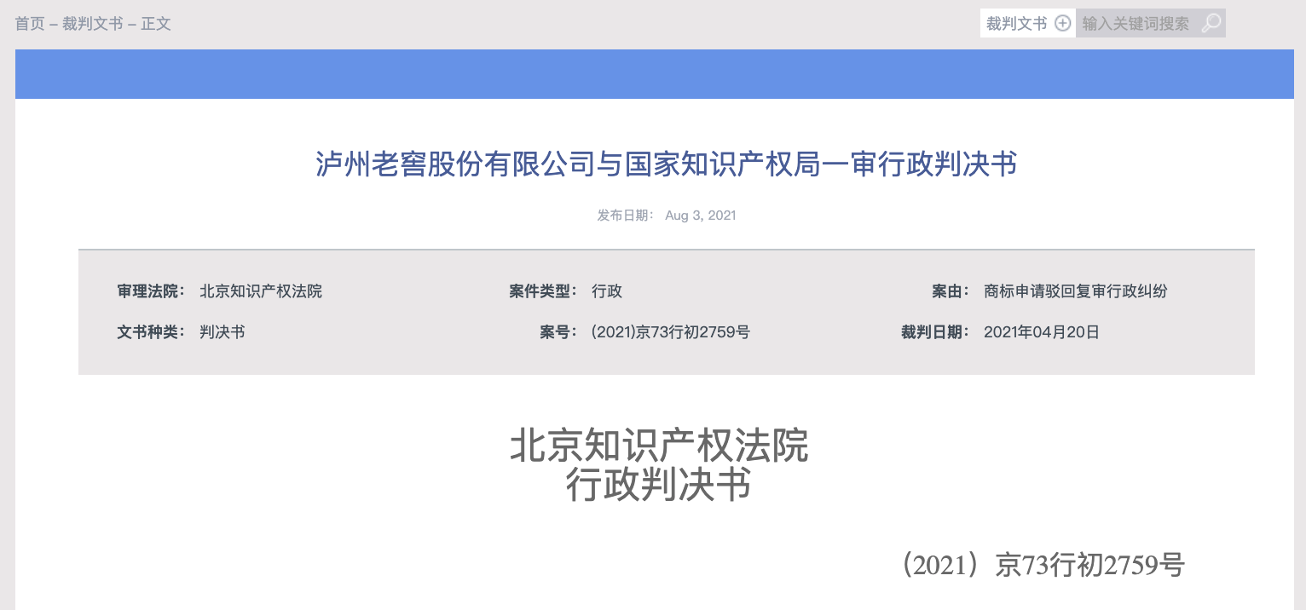The height and width of the screenshot is (610, 1306).
Task: Open 裁判文书 in the breadcrumb
Action: (93, 24)
